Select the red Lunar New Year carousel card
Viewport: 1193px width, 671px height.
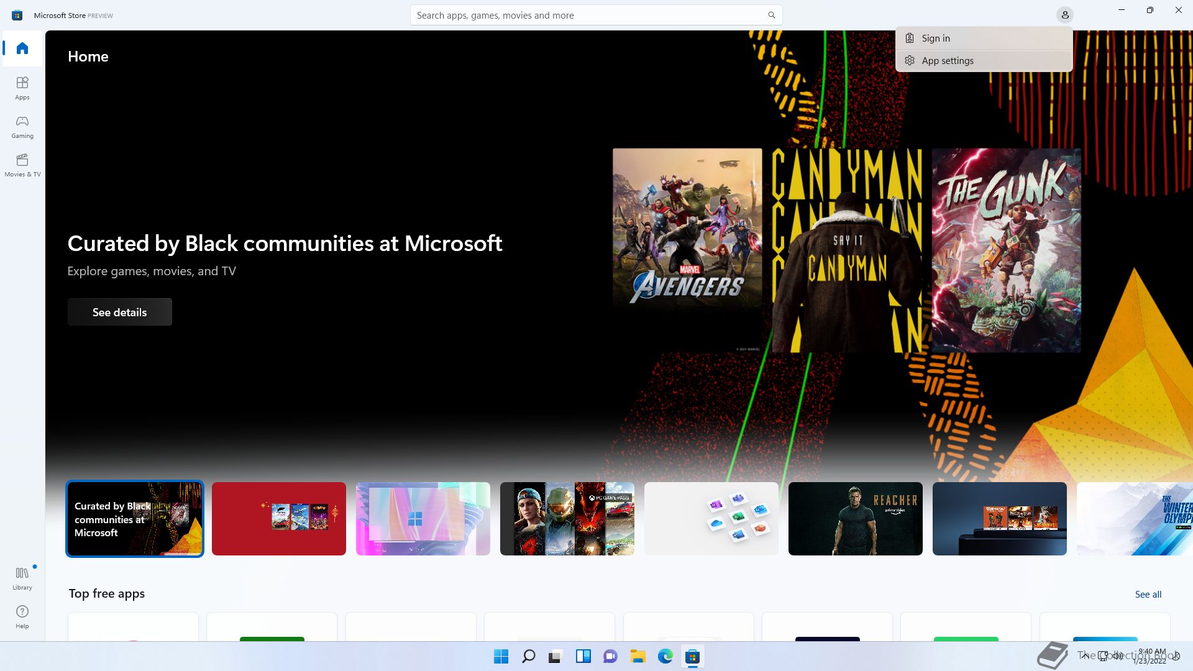(279, 519)
